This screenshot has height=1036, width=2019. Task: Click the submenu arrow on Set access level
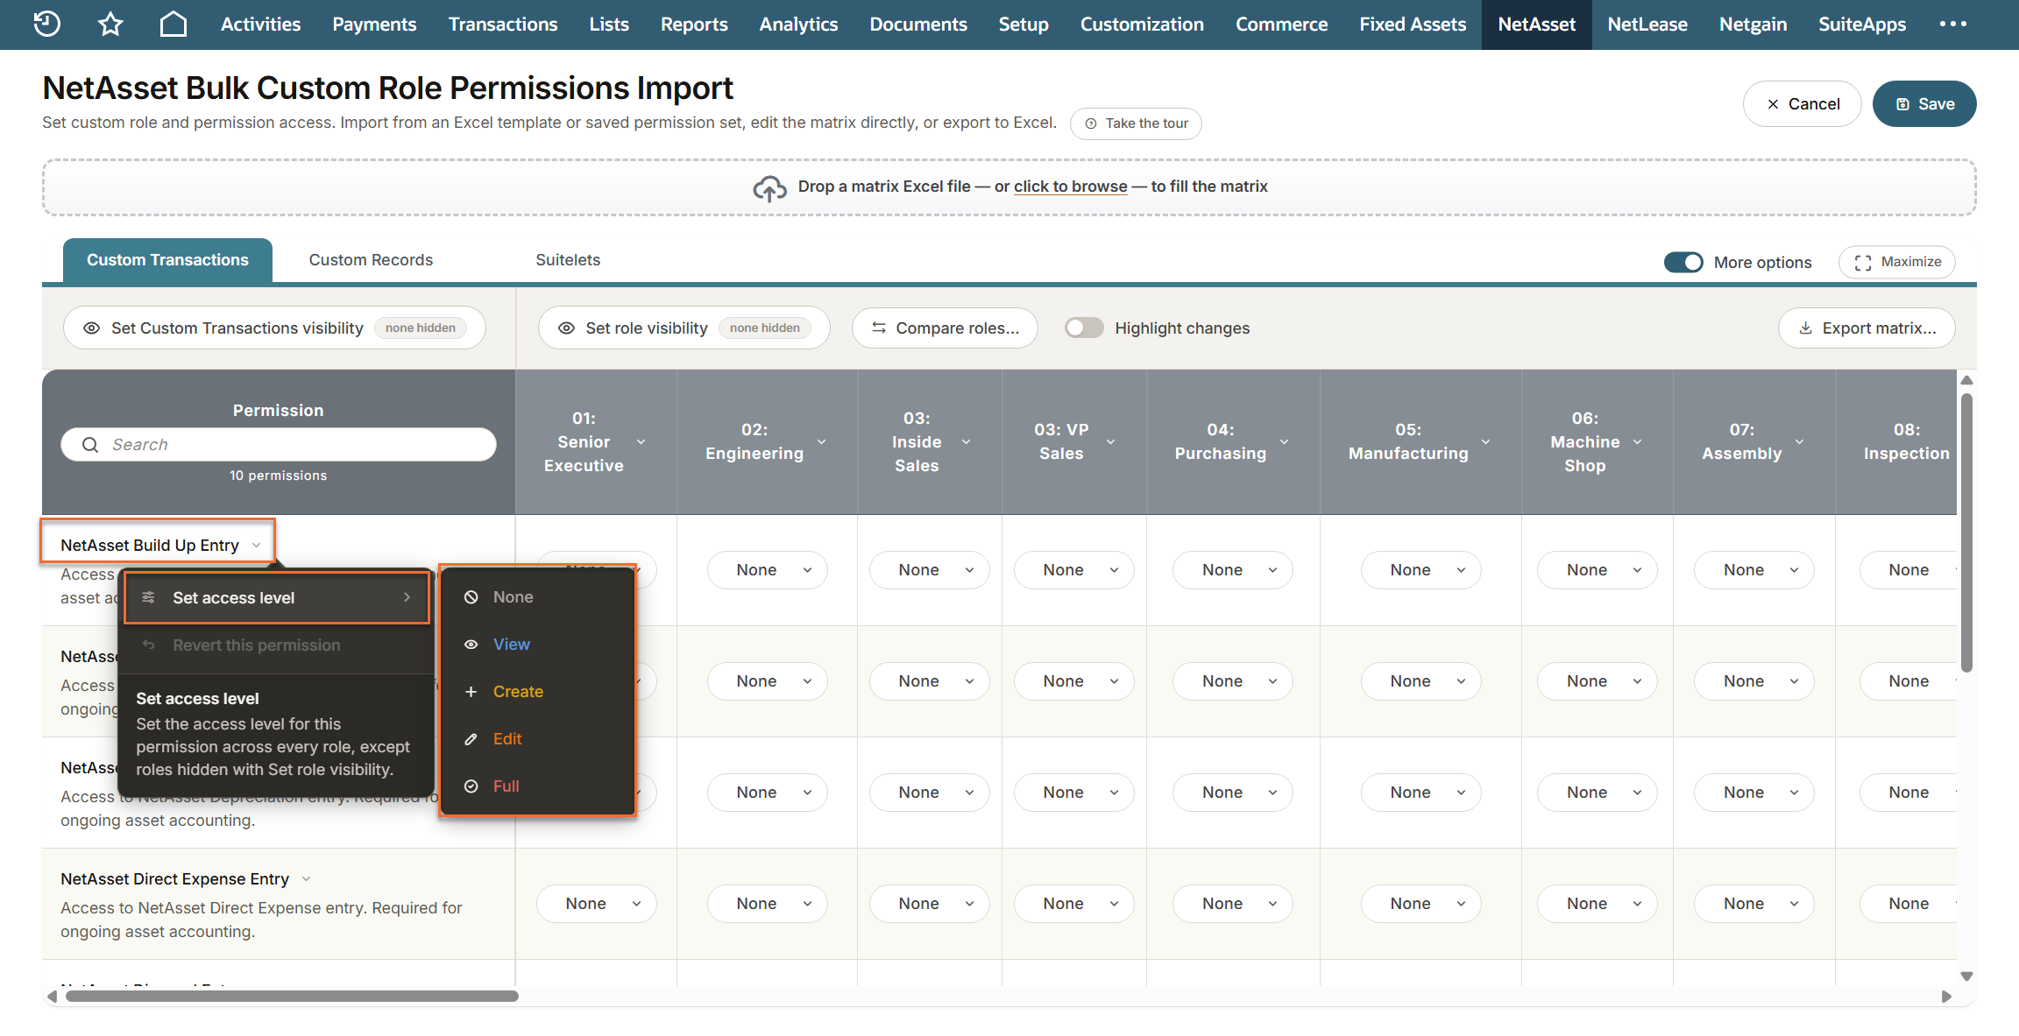(x=407, y=597)
